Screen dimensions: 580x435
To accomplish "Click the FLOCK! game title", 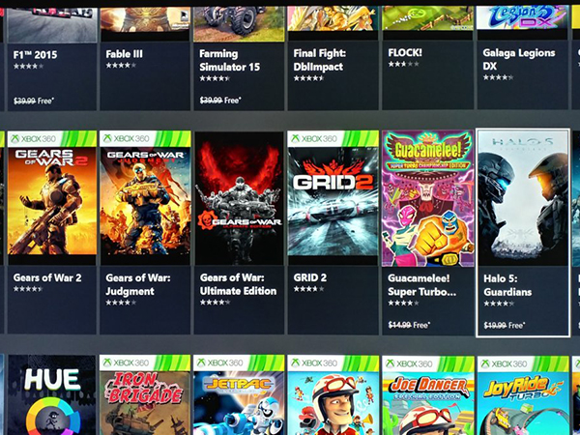I will 405,53.
